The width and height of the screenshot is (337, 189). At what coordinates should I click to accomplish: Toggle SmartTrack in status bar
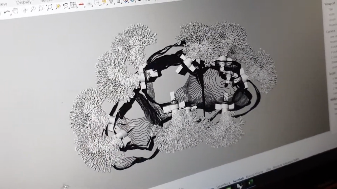[x=223, y=185]
